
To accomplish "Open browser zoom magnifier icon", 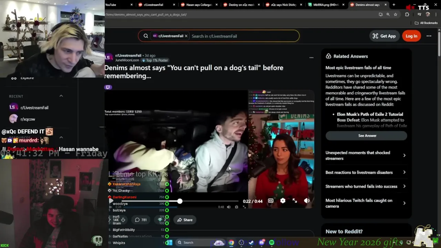I will (388, 14).
